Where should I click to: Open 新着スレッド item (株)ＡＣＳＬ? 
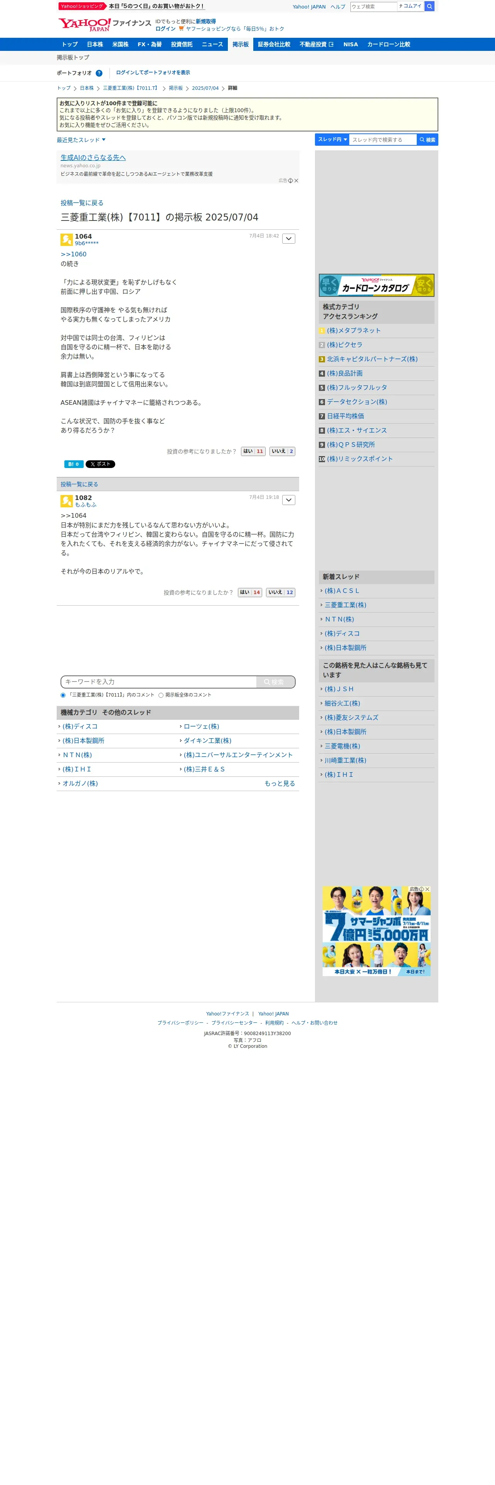(x=342, y=591)
